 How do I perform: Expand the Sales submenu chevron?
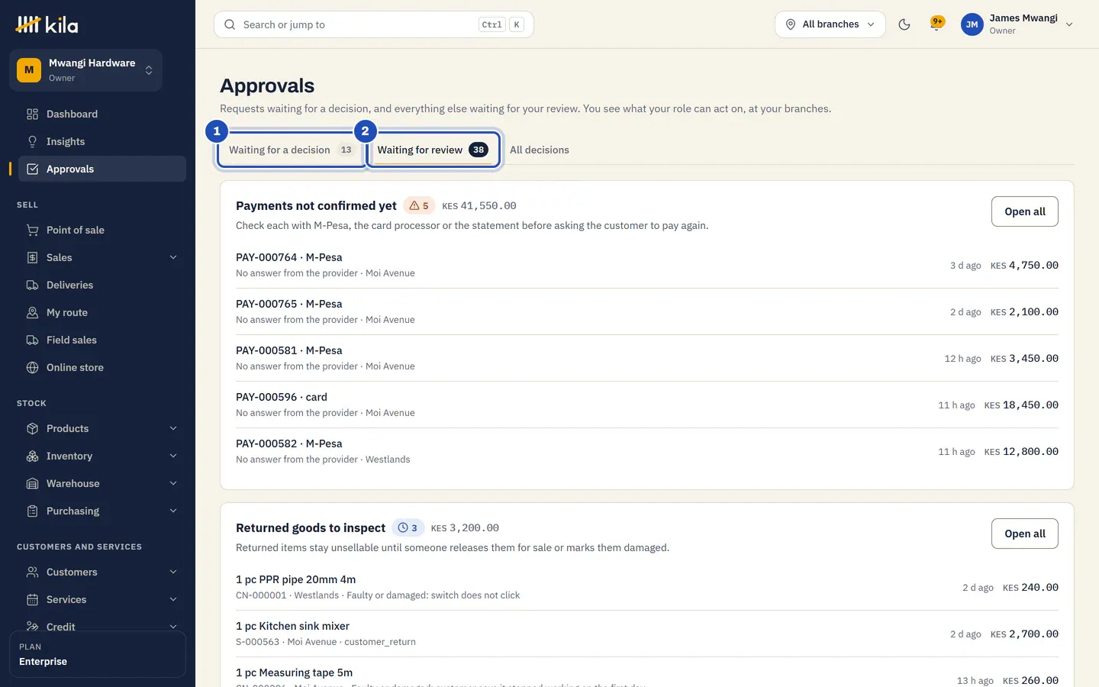(173, 258)
